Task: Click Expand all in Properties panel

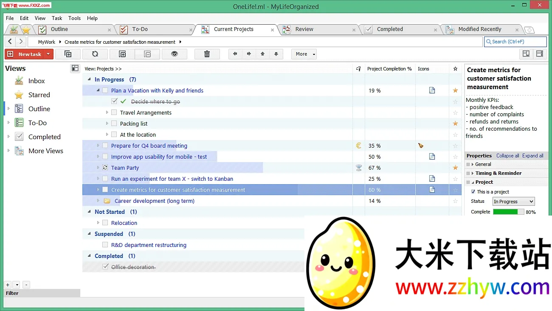Action: coord(532,156)
